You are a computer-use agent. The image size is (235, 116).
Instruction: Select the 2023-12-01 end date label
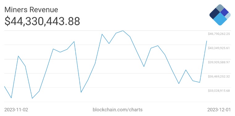pyautogui.click(x=219, y=110)
